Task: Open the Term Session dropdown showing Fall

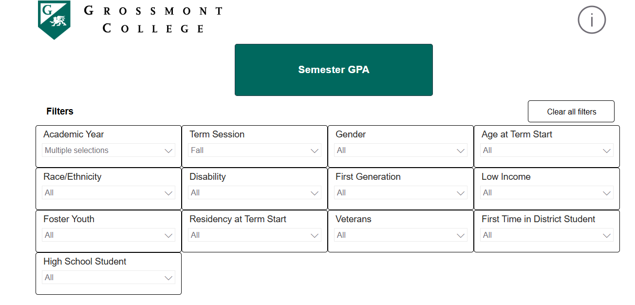Action: click(254, 150)
